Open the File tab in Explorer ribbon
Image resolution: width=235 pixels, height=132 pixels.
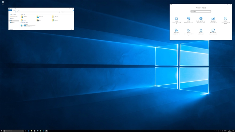(x=10, y=10)
